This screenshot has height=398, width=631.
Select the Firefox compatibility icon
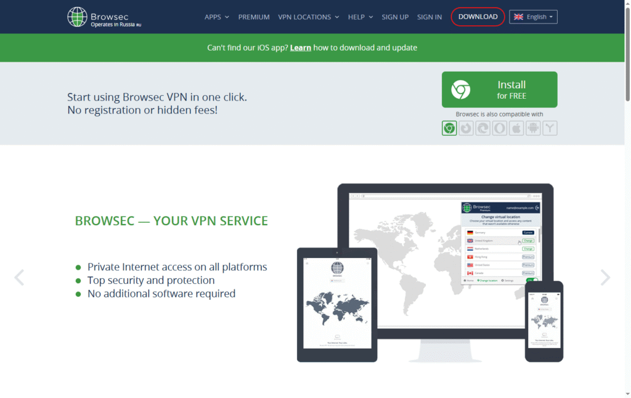click(x=466, y=128)
